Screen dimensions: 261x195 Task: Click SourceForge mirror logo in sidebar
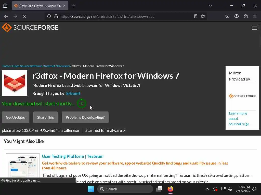coord(242,96)
